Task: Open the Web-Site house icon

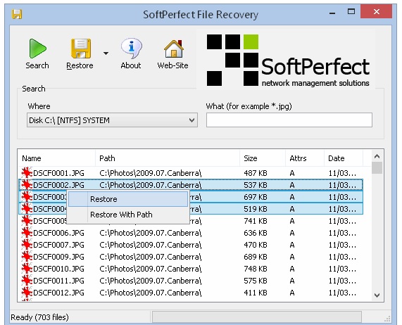Action: (x=174, y=49)
